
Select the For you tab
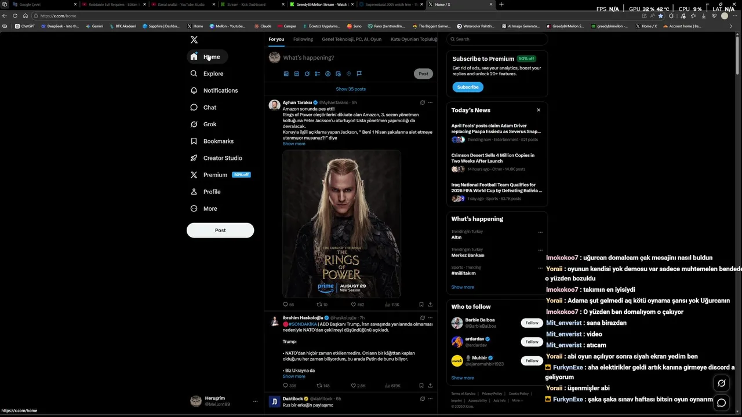click(277, 39)
